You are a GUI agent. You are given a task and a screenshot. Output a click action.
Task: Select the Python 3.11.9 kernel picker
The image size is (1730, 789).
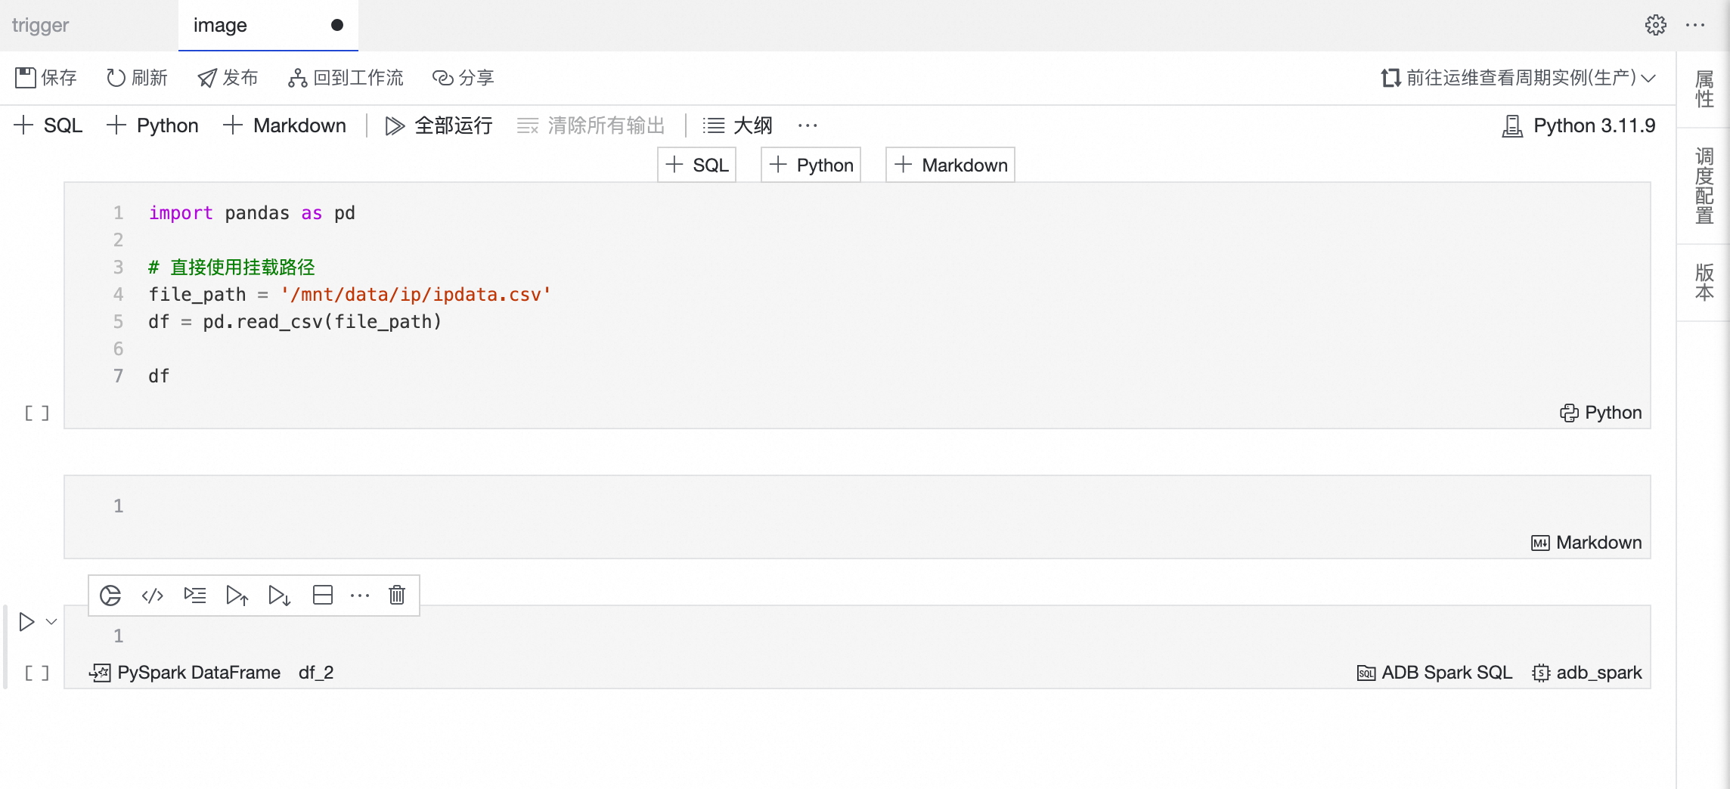coord(1579,125)
